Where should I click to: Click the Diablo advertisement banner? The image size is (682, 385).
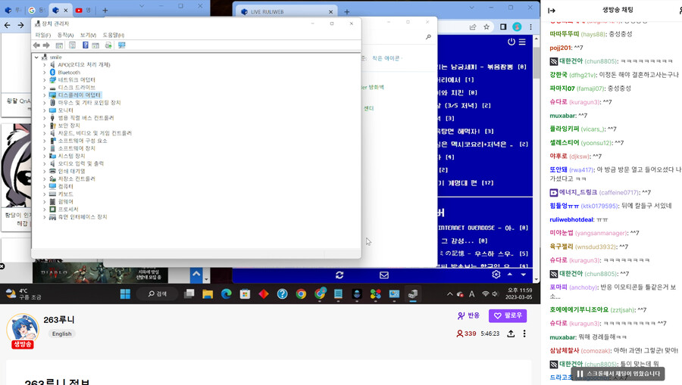(x=101, y=272)
